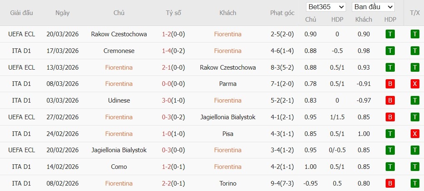Click green T HDP badge in Como row

point(390,167)
